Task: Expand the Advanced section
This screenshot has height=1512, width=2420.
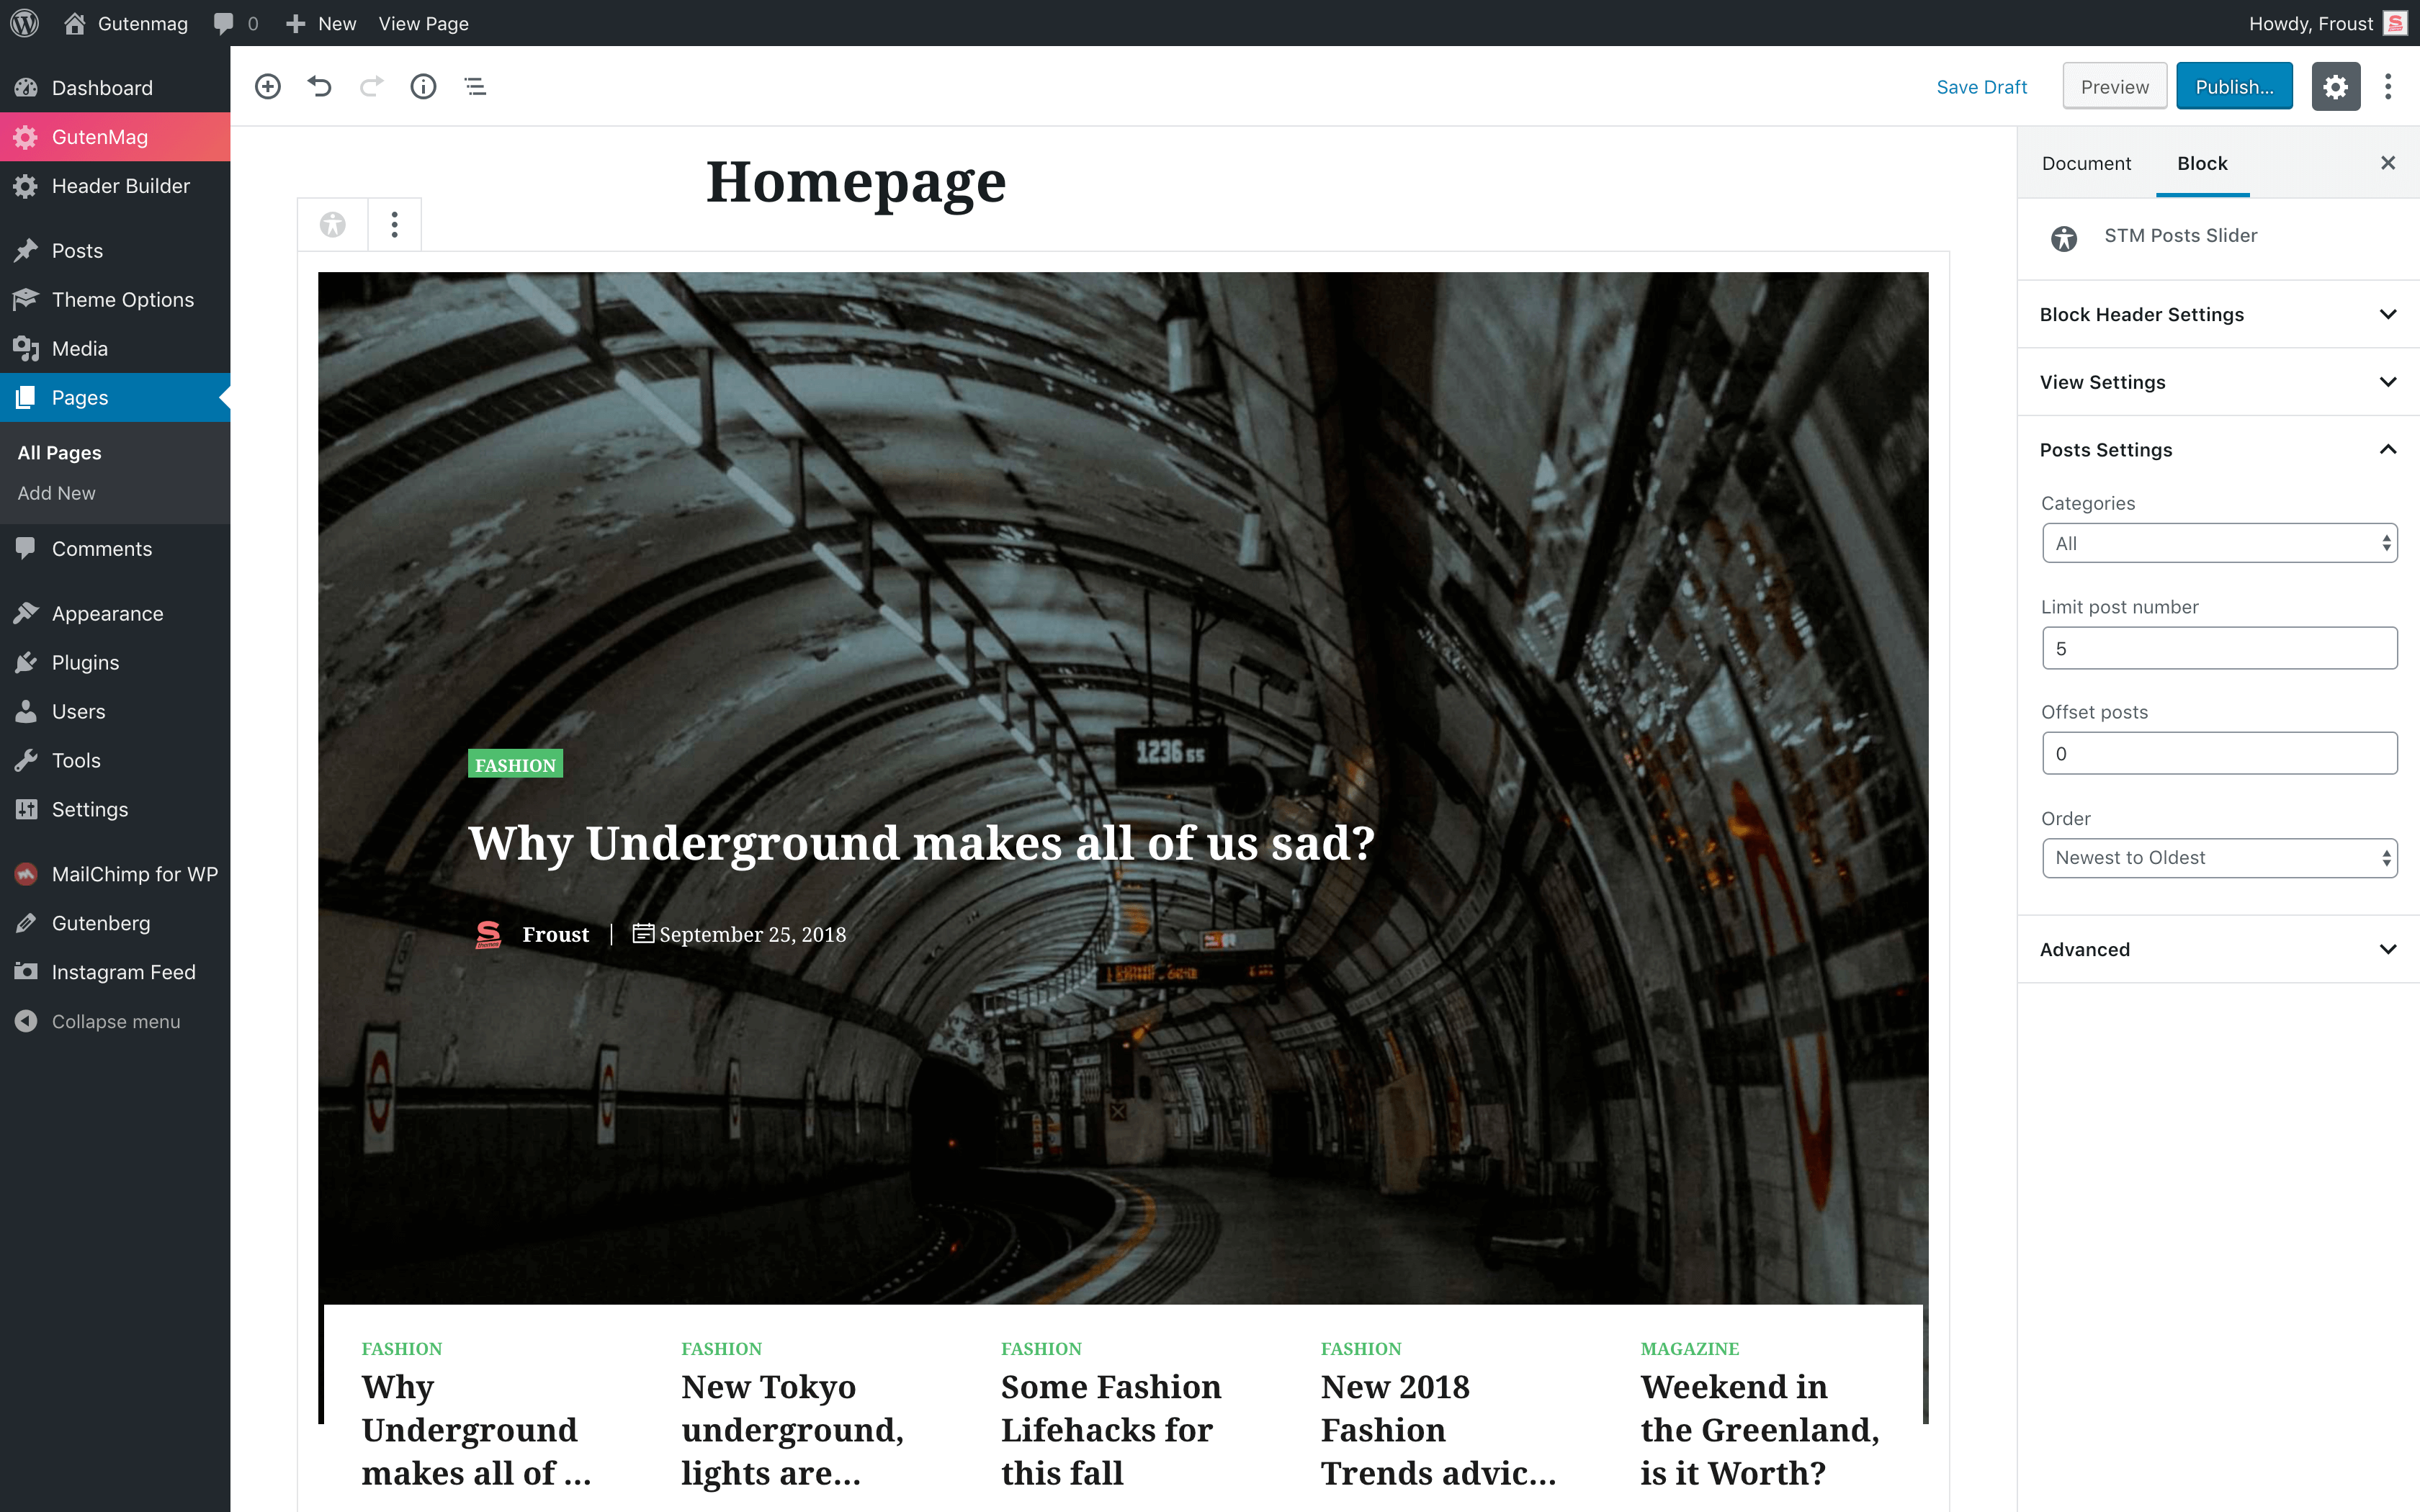Action: pyautogui.click(x=2217, y=949)
